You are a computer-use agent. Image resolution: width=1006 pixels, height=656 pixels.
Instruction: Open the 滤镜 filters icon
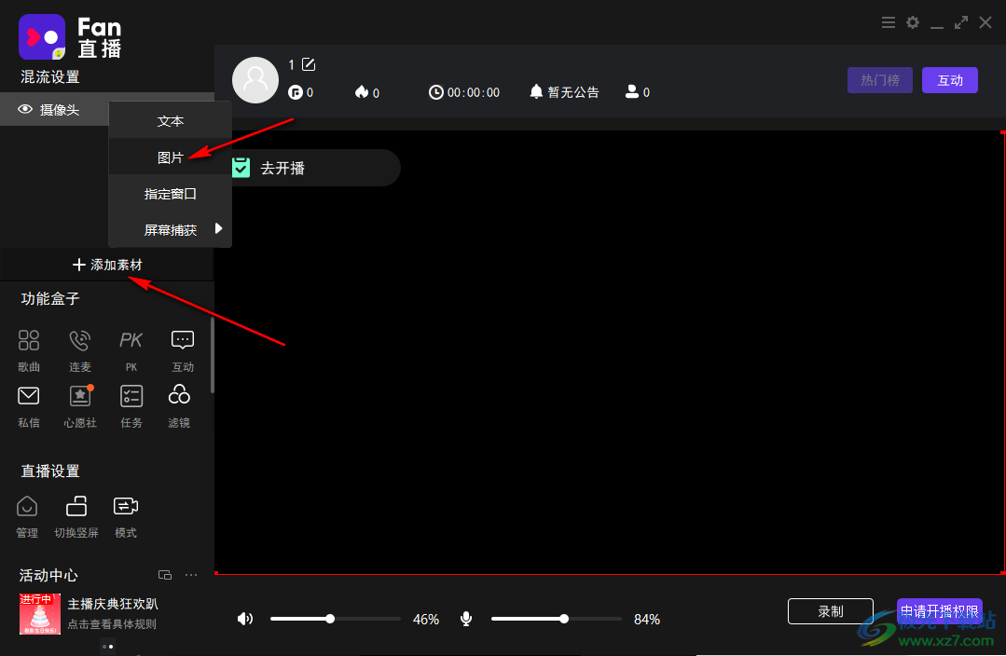click(x=179, y=395)
